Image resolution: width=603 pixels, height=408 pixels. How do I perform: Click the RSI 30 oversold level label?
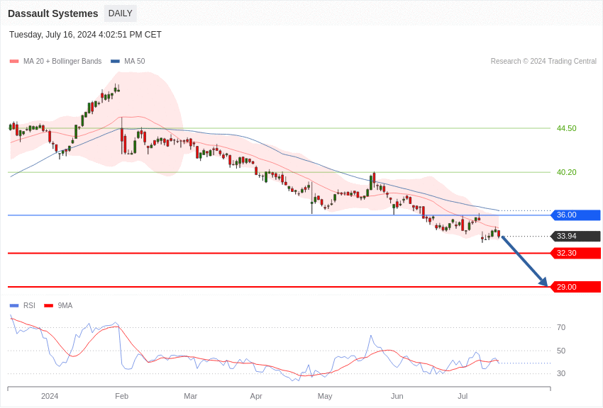[561, 373]
